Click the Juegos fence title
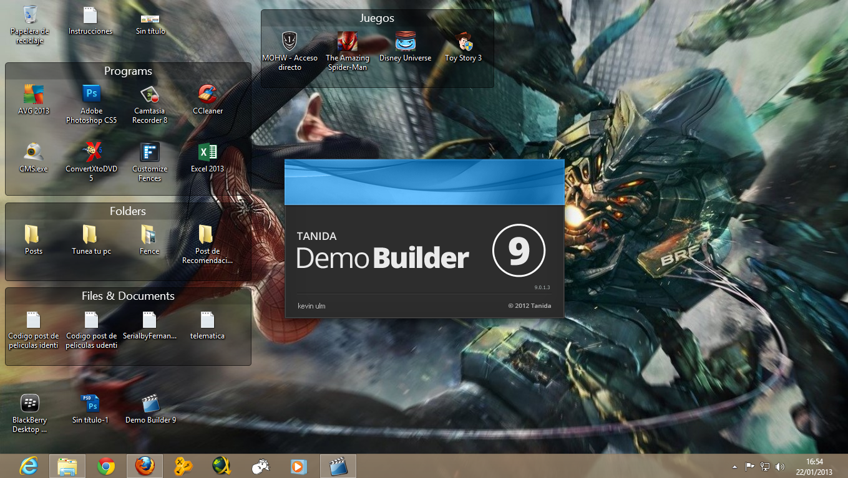The width and height of the screenshot is (848, 478). 377,18
